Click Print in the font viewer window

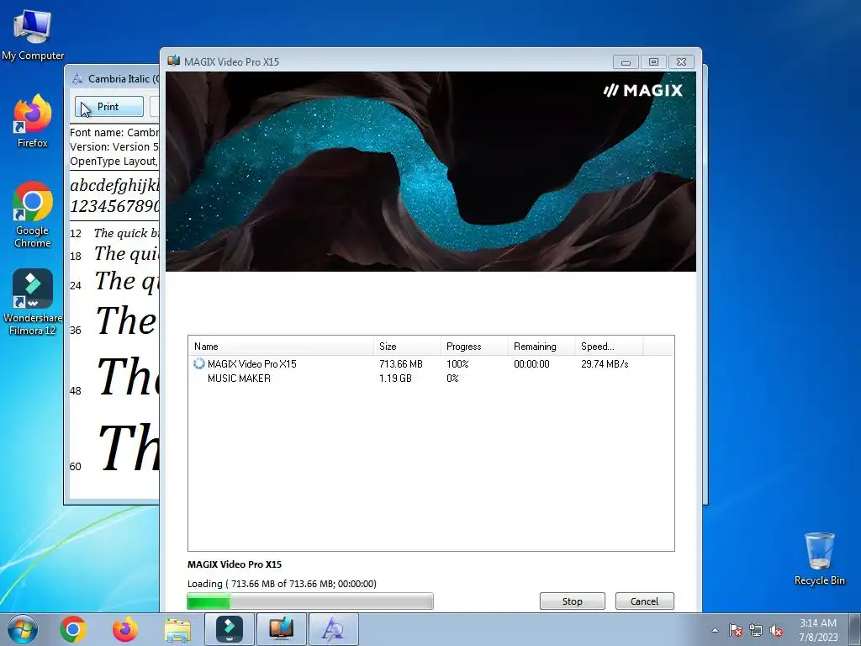pyautogui.click(x=108, y=107)
